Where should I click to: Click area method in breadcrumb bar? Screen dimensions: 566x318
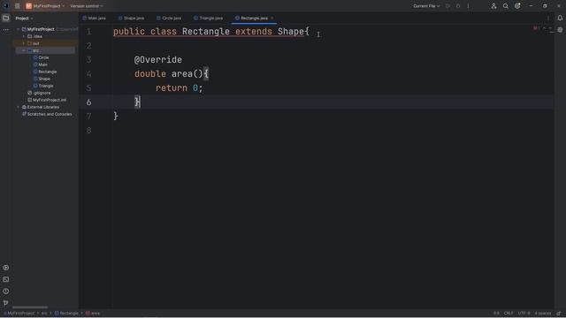[93, 314]
